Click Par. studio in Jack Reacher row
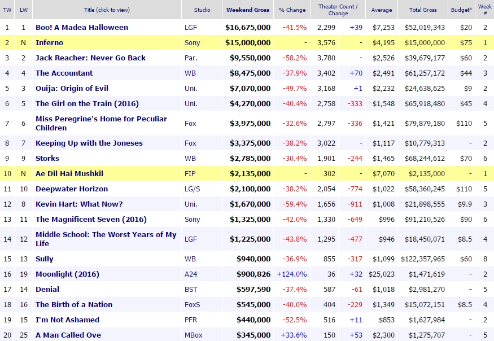 191,58
